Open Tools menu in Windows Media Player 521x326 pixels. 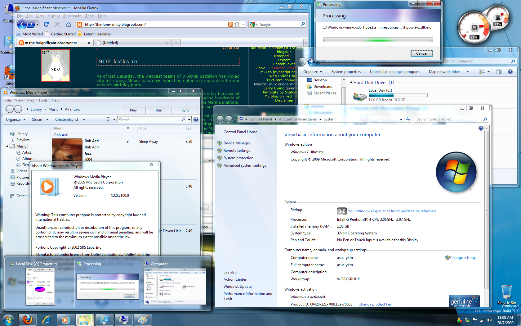pos(43,100)
